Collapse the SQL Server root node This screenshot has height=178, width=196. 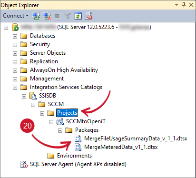(6, 28)
